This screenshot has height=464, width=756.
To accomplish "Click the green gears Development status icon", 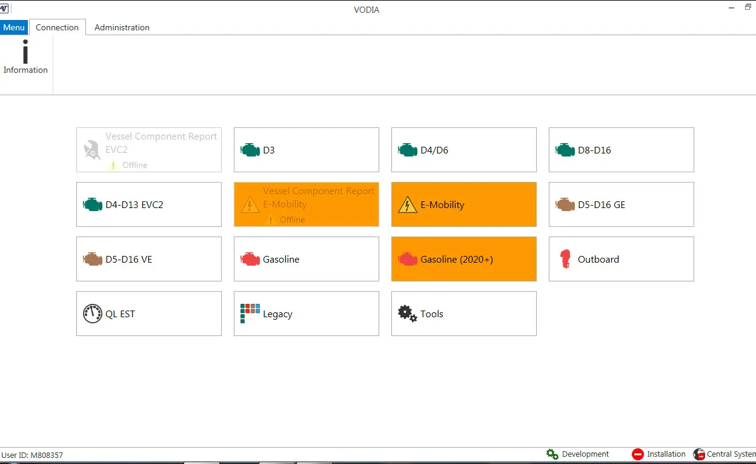I will coord(552,454).
